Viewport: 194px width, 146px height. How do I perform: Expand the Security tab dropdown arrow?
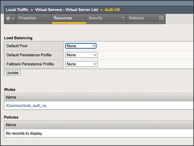click(x=123, y=18)
